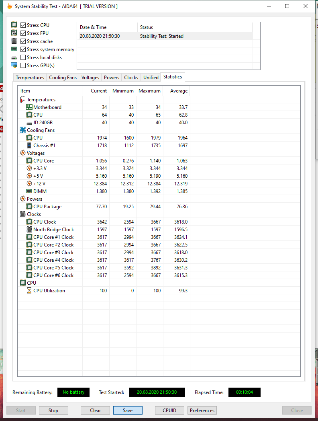The height and width of the screenshot is (421, 318).
Task: Sort by the Maximum column header
Action: tap(150, 91)
